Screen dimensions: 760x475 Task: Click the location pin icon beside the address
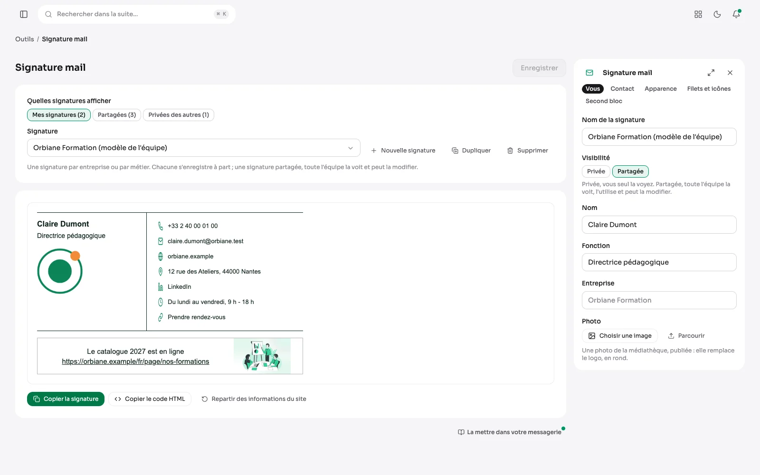(161, 272)
